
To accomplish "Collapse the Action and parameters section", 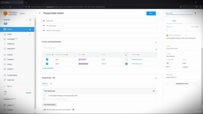I will (x=156, y=42).
